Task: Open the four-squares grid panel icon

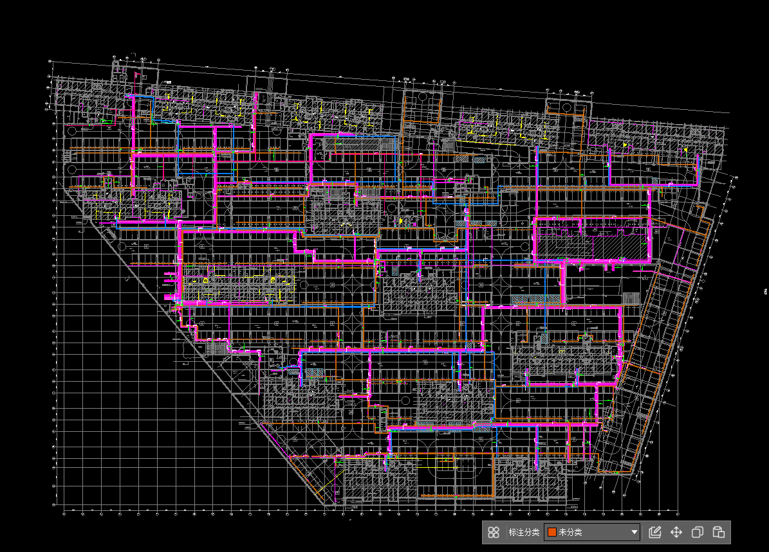Action: point(494,532)
